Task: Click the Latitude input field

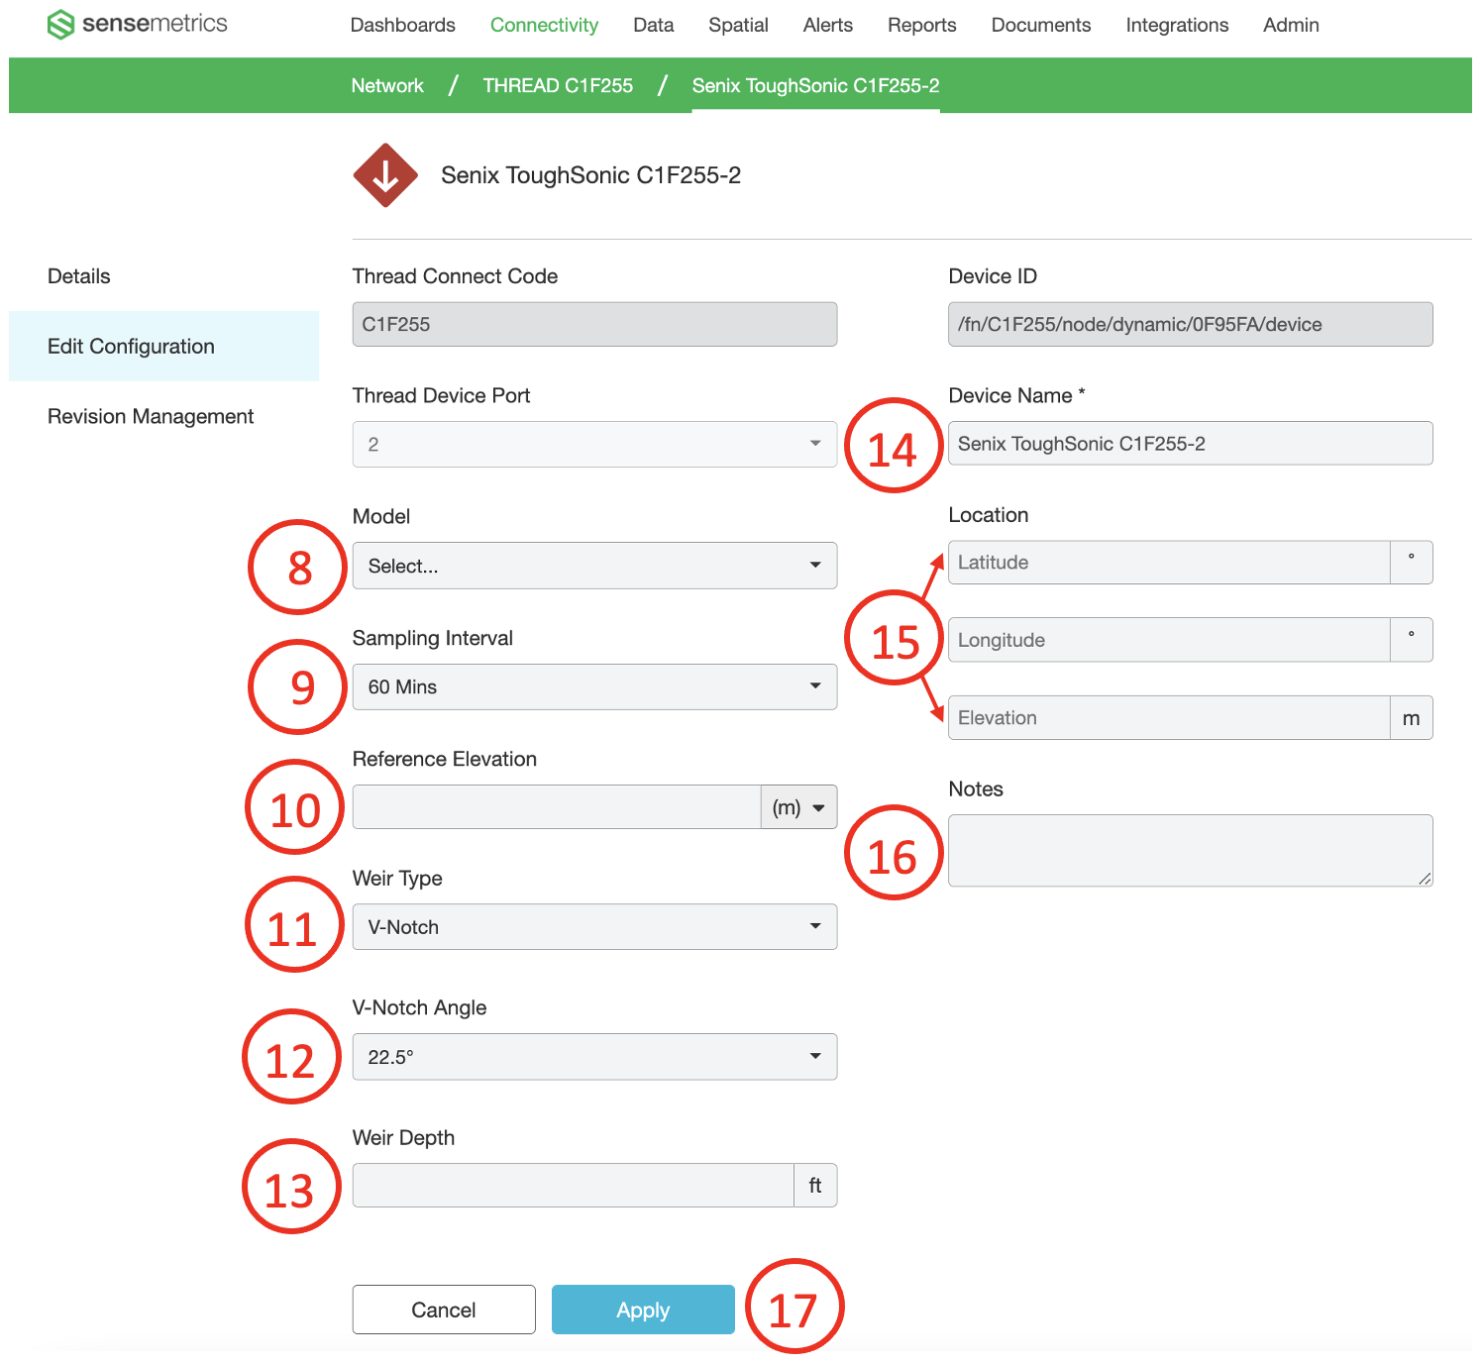Action: pyautogui.click(x=1169, y=563)
